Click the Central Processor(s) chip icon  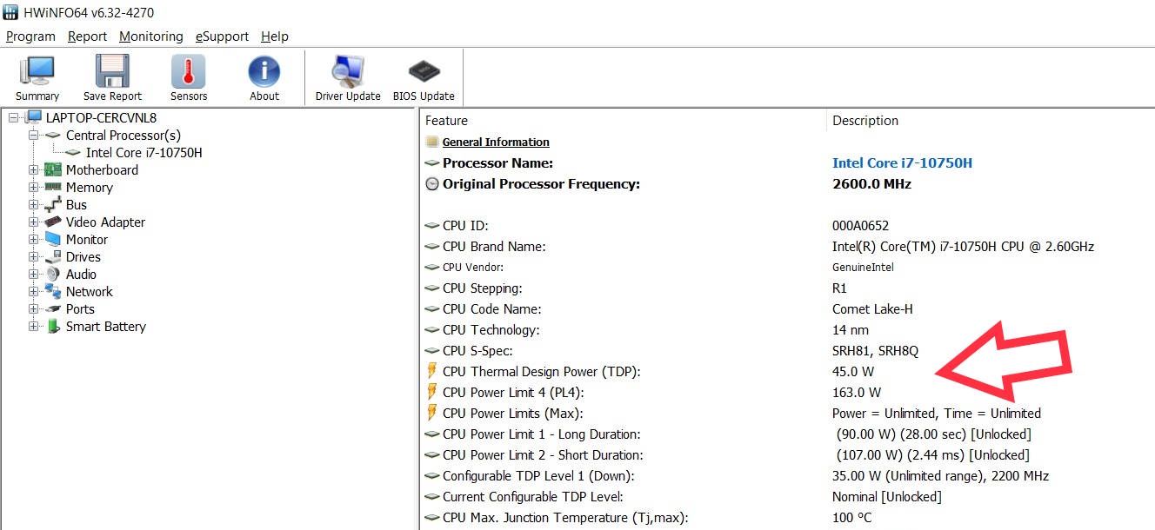[x=53, y=135]
